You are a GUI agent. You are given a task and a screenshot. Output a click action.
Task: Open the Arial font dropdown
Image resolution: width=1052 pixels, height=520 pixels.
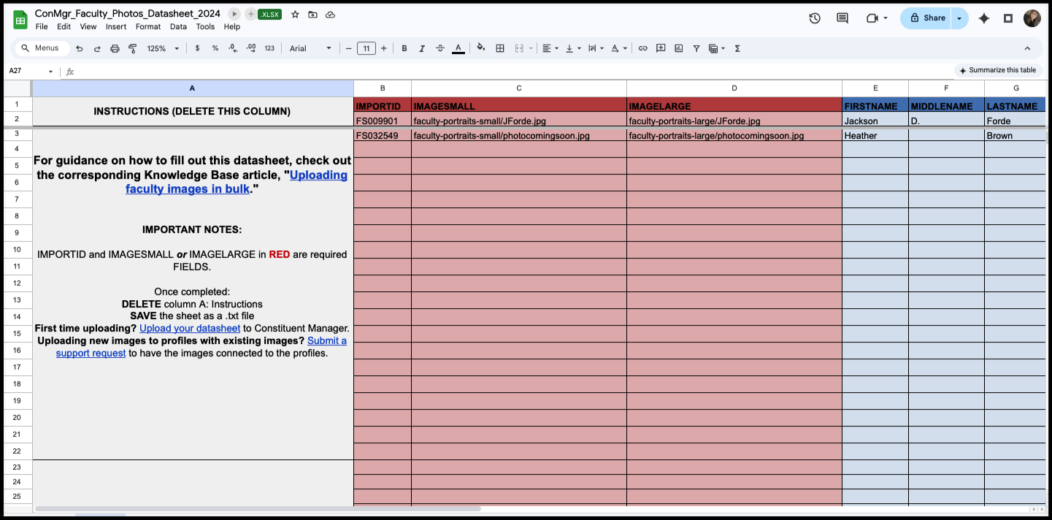[310, 48]
